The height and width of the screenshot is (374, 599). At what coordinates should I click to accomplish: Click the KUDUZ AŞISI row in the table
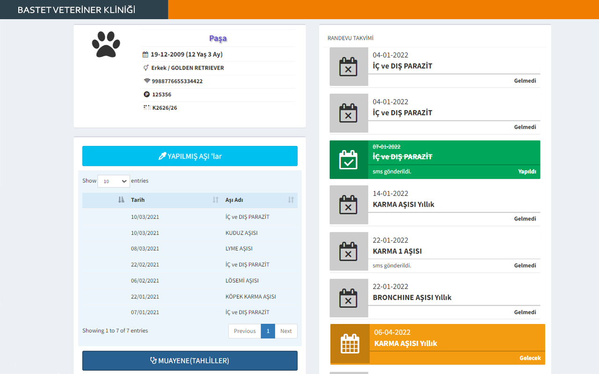click(190, 233)
